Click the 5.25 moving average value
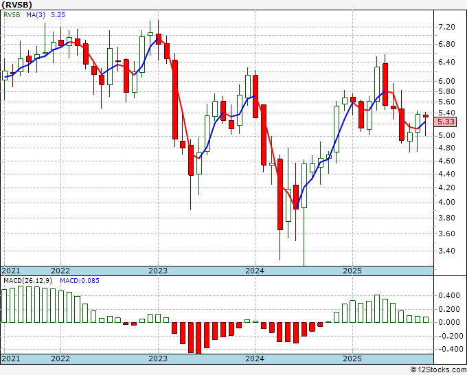This screenshot has height=375, width=467. click(58, 15)
